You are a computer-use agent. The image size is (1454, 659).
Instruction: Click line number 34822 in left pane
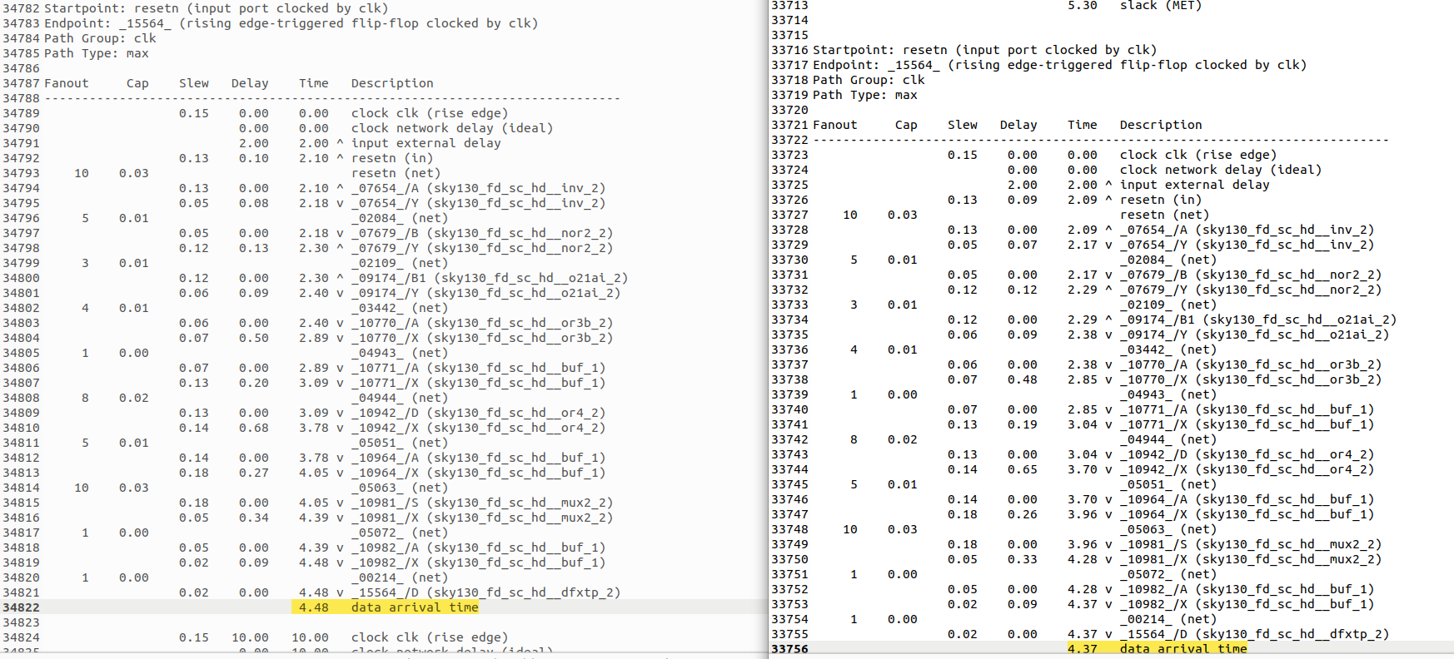click(x=21, y=607)
